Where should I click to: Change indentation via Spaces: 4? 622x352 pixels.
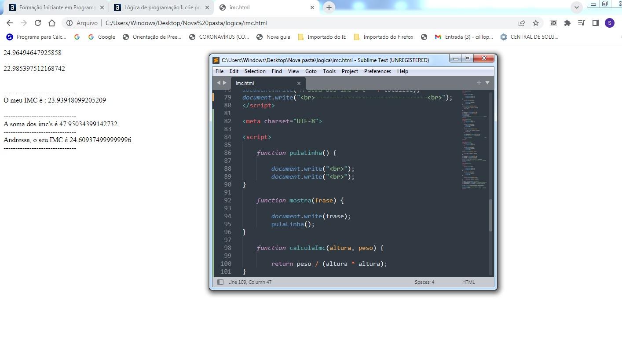click(x=424, y=282)
